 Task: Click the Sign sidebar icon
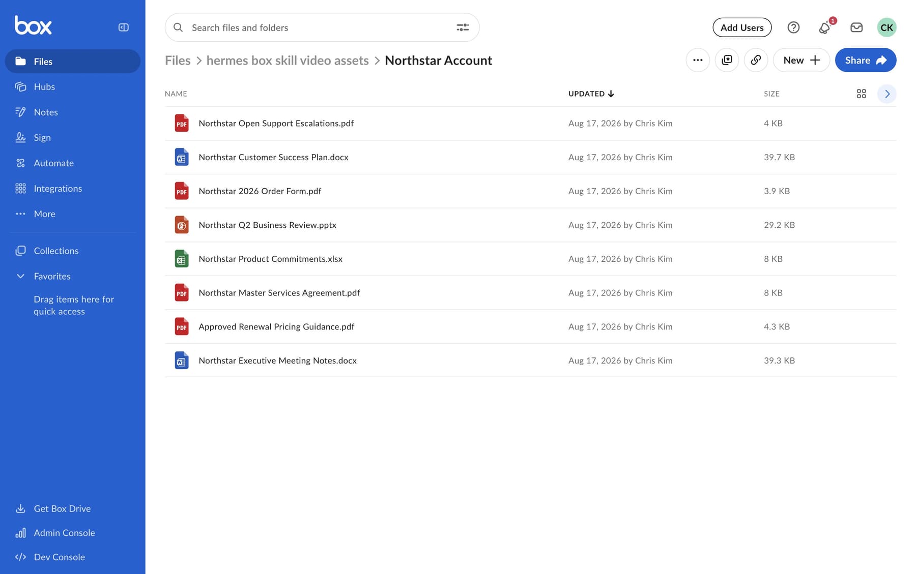point(20,138)
